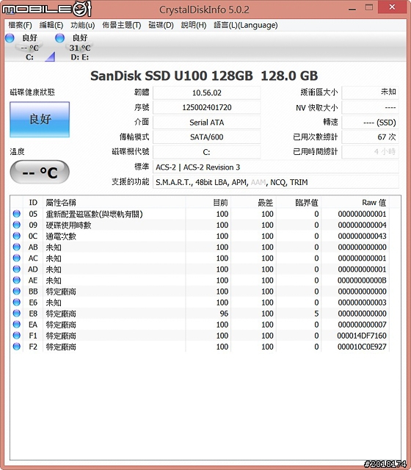
Task: Click the SATA/600 transfer mode field
Action: 206,137
